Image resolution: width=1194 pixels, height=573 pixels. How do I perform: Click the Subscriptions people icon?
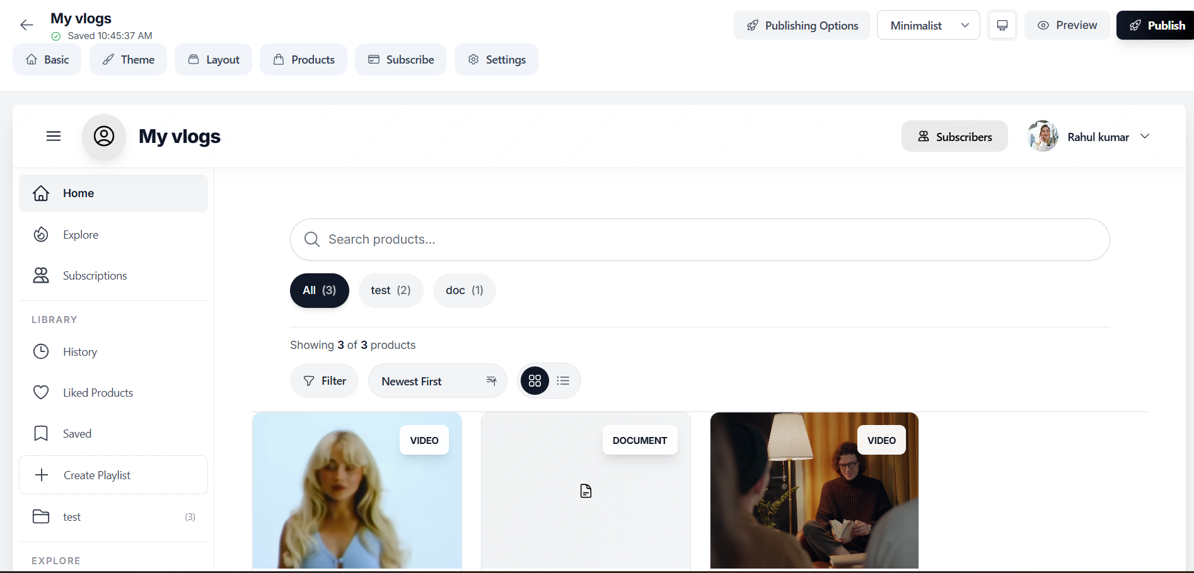(40, 275)
